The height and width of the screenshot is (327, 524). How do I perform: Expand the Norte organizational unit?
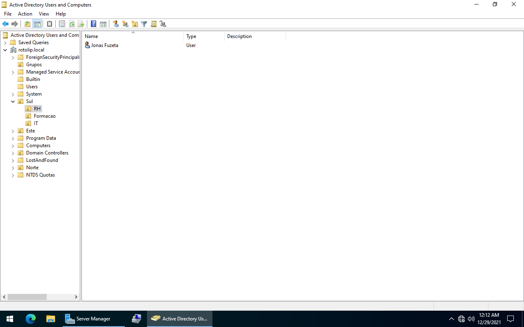tap(13, 168)
